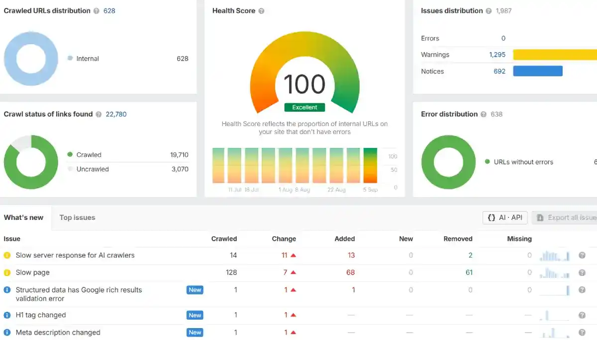Open links found total 22,780 link
This screenshot has width=597, height=340.
pos(116,114)
